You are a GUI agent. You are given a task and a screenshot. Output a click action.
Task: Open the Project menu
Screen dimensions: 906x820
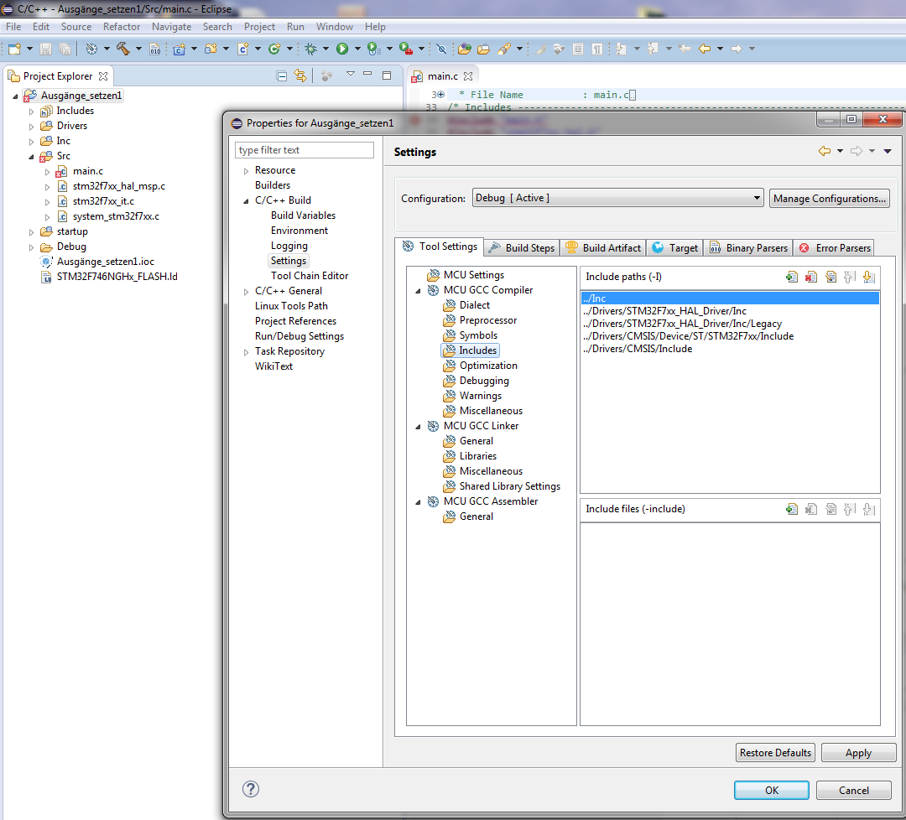tap(259, 27)
